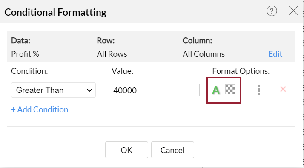
Task: Click the Value label above the input
Action: pos(123,71)
